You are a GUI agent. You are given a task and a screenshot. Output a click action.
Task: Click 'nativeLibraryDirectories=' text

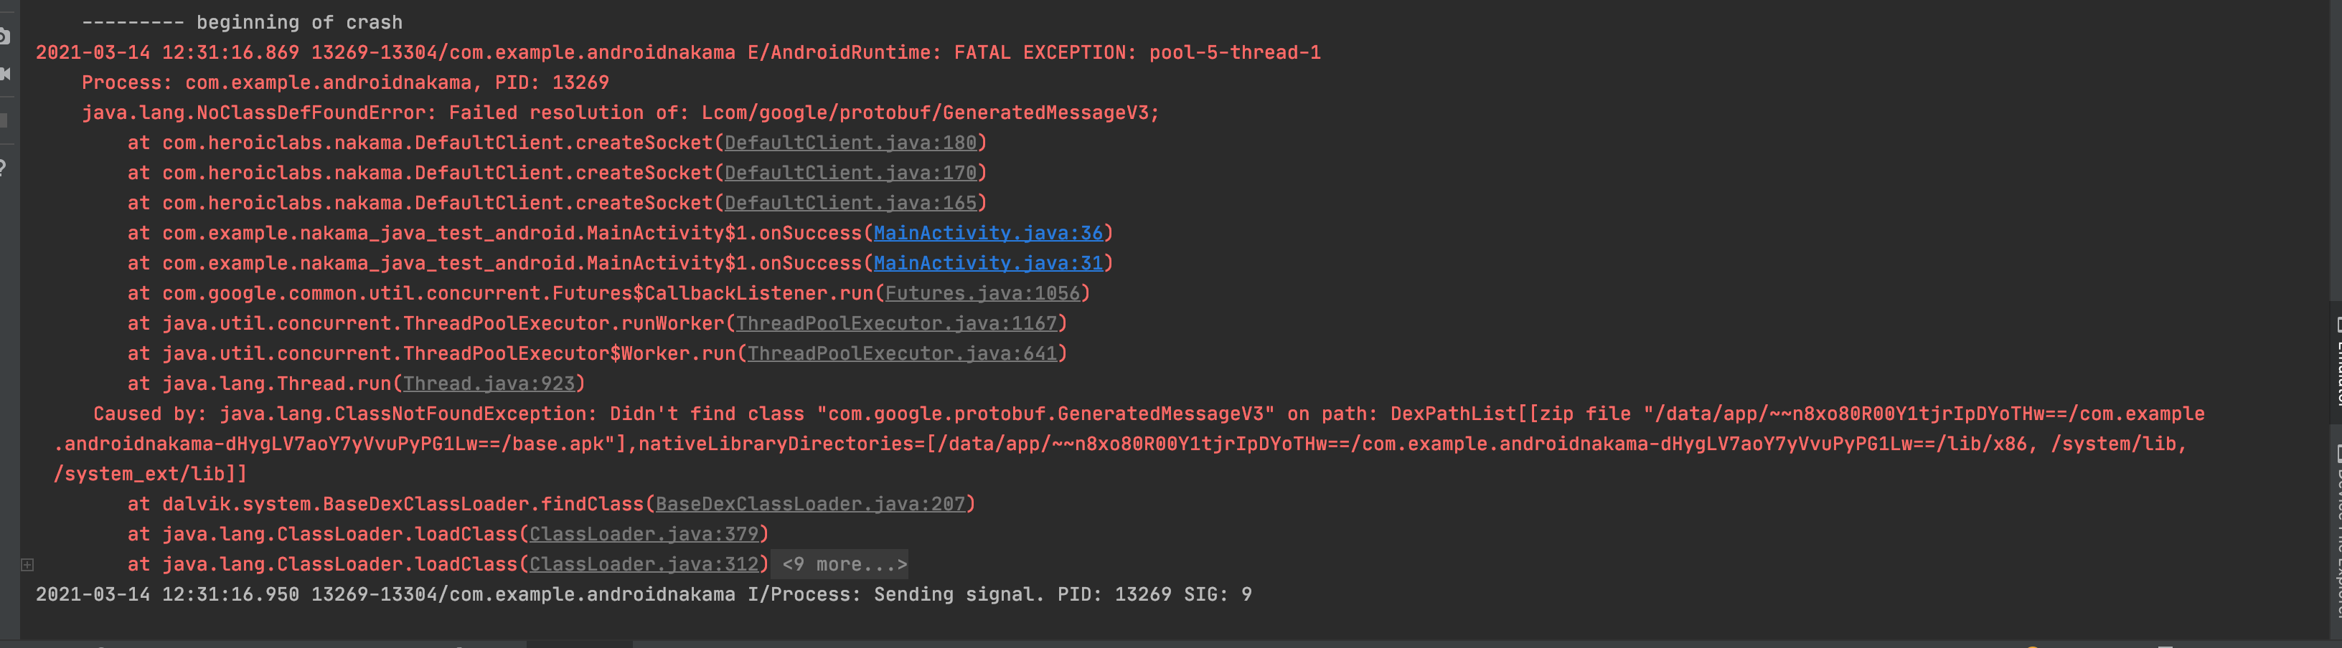782,444
